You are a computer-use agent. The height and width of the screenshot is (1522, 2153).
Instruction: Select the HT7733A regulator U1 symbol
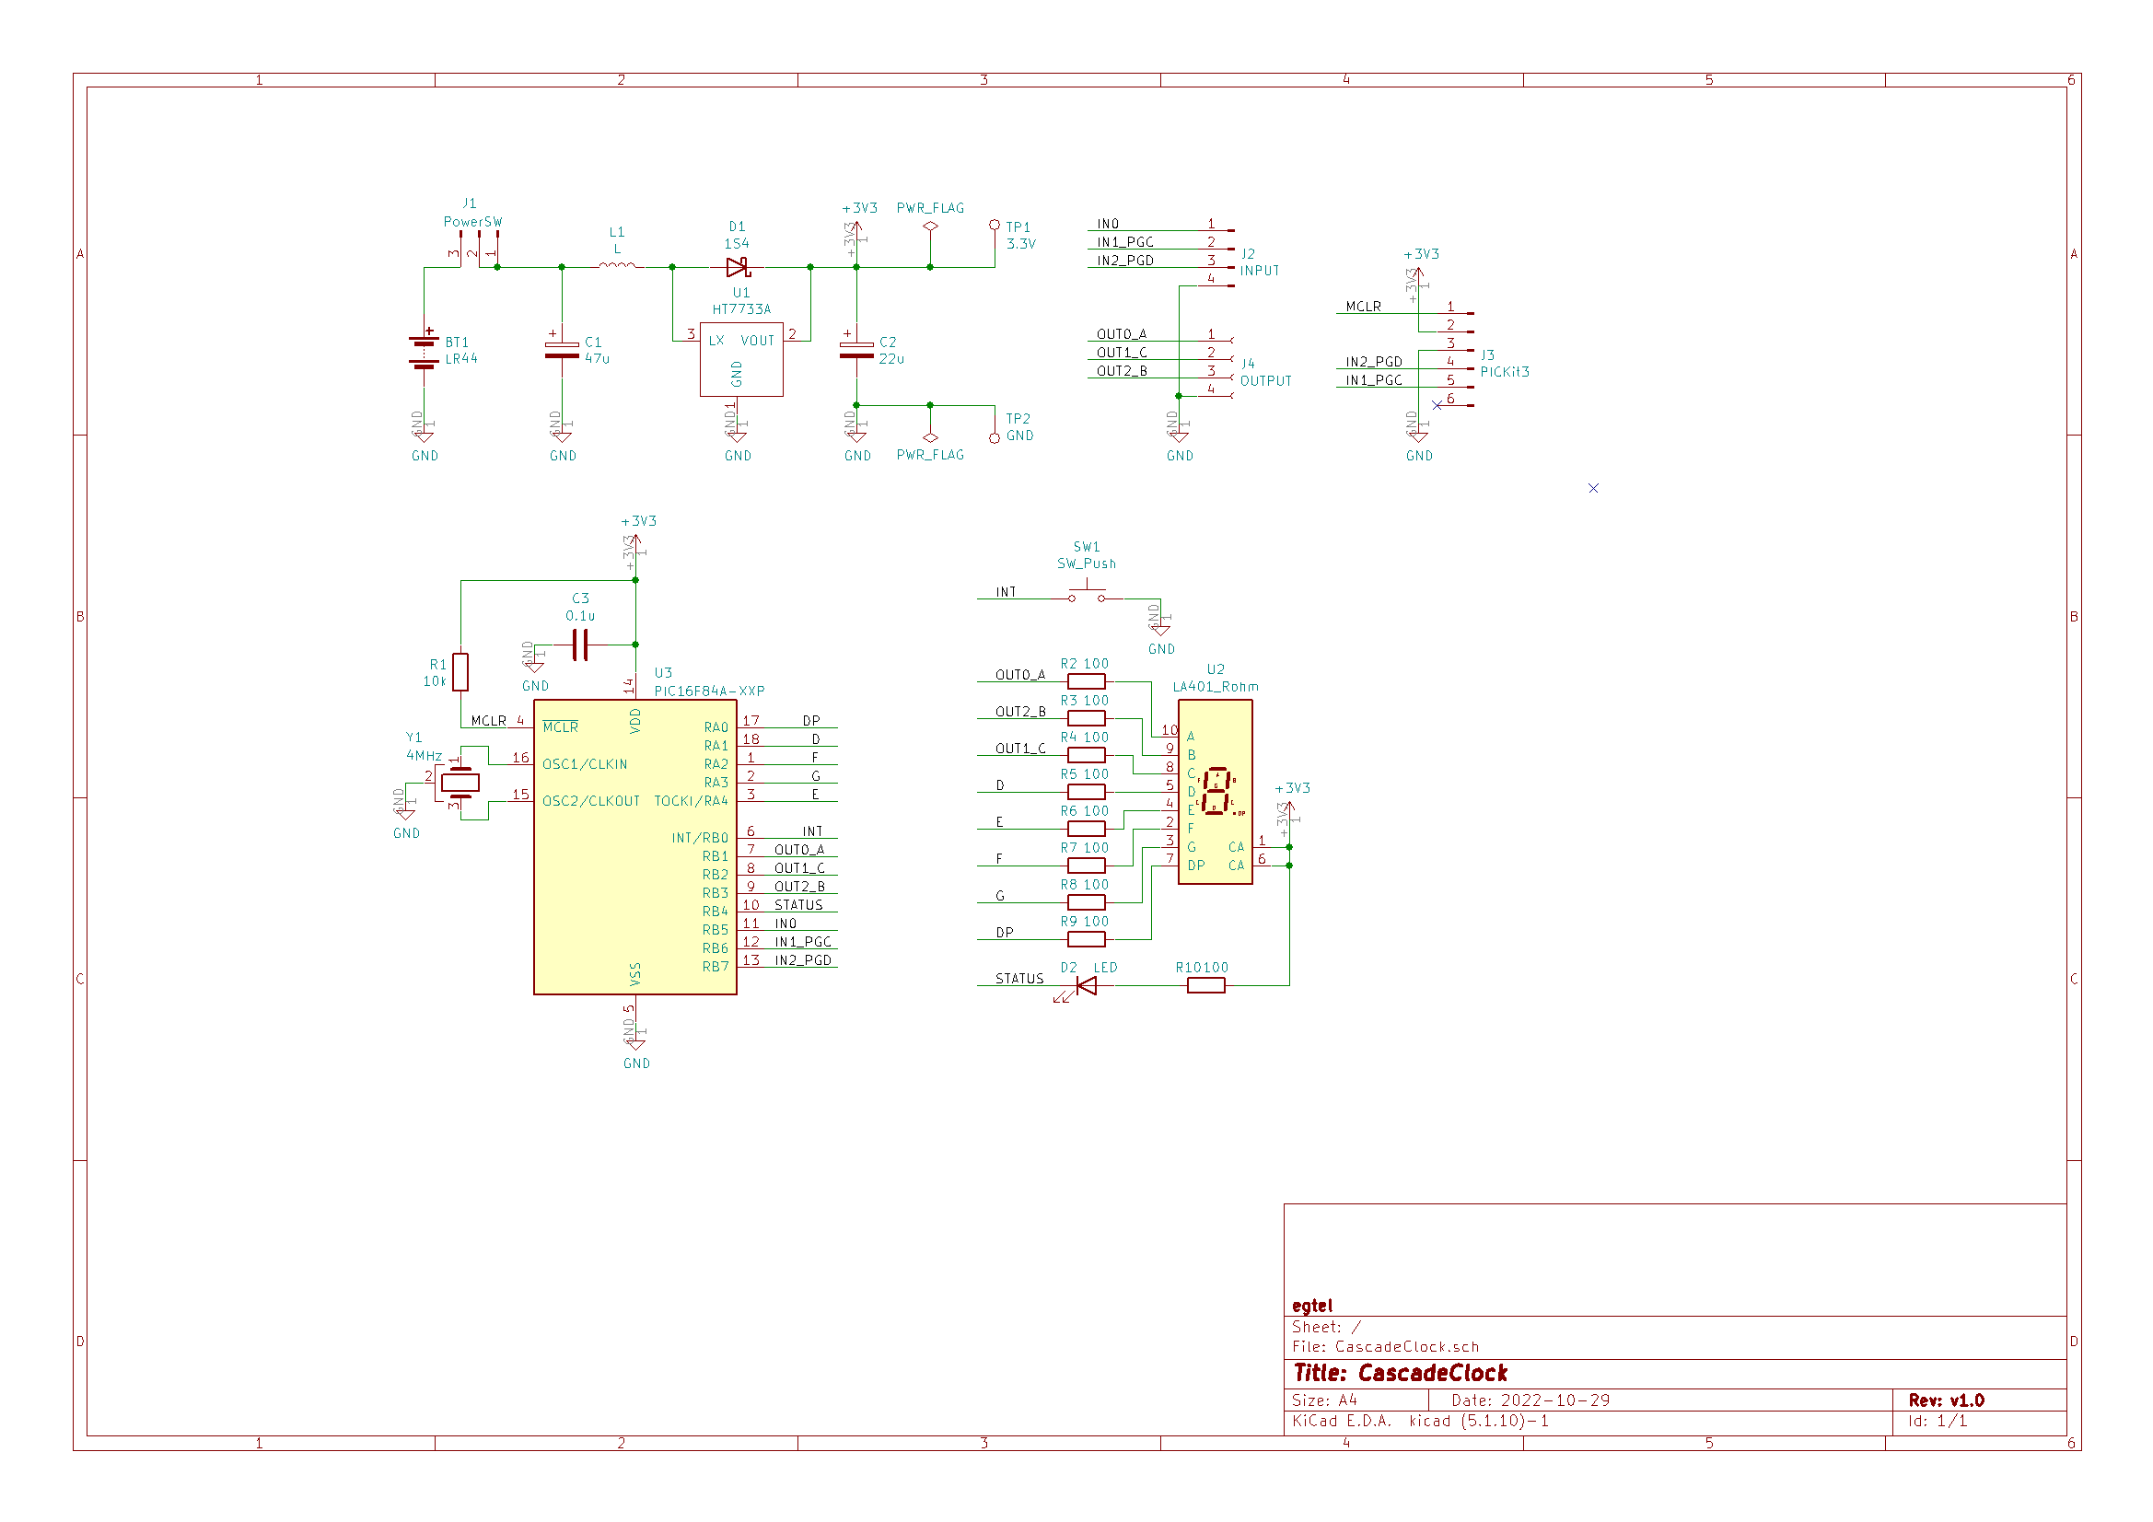pyautogui.click(x=740, y=360)
